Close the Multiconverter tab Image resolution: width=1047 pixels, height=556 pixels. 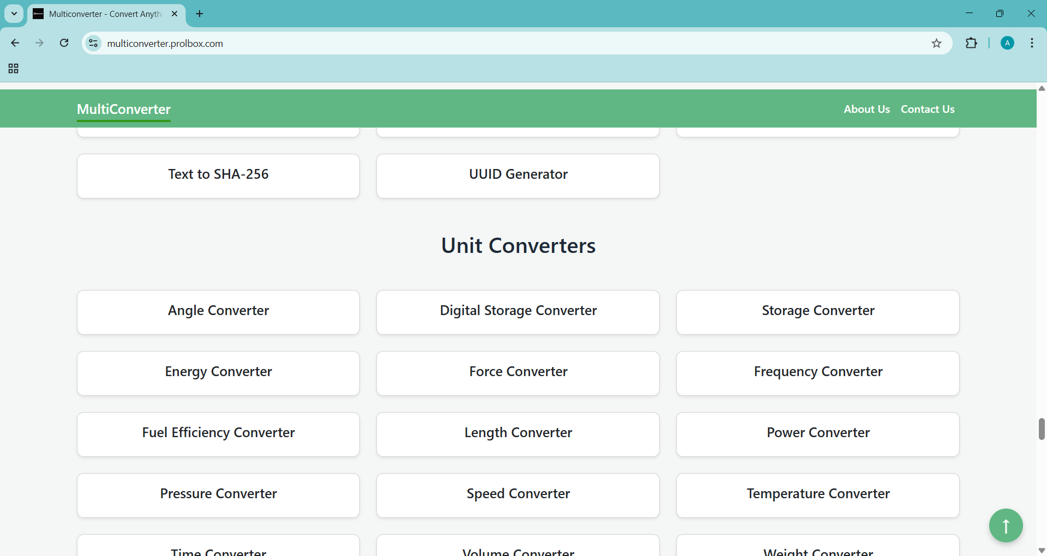pyautogui.click(x=174, y=14)
